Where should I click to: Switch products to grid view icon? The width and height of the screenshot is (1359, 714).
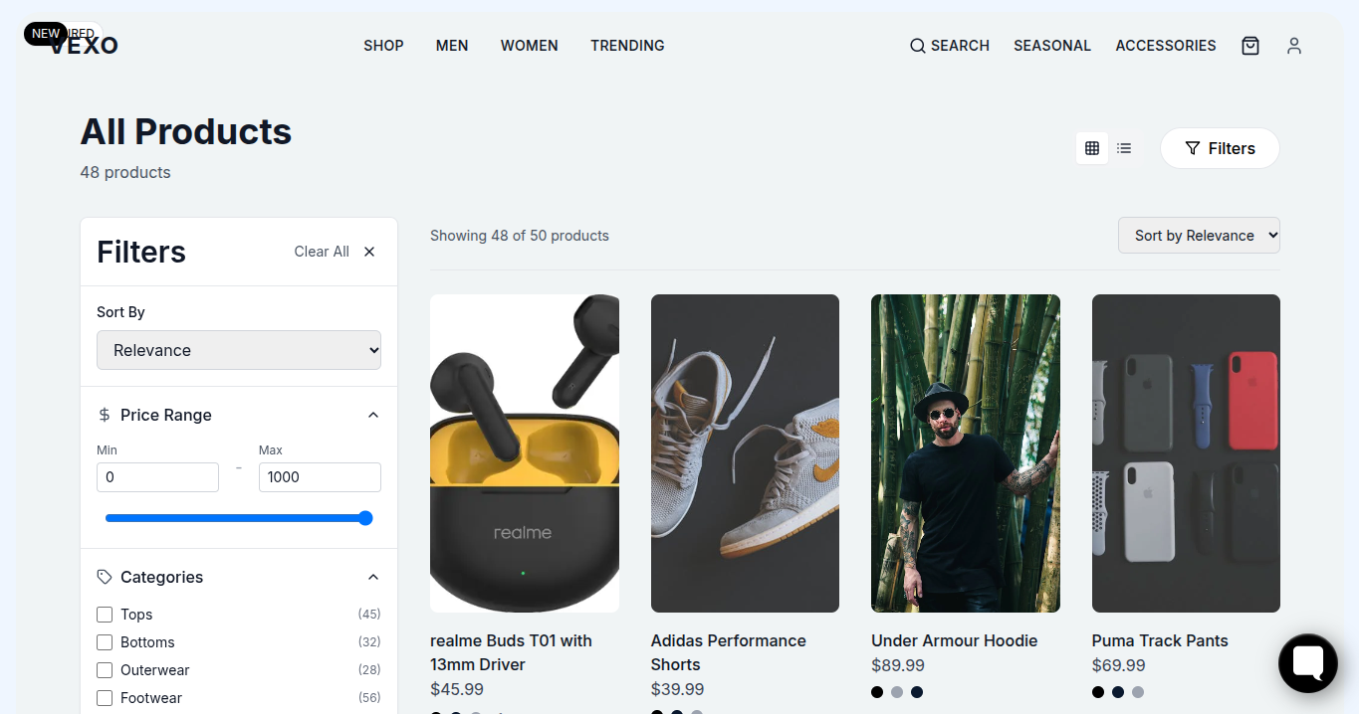pyautogui.click(x=1092, y=147)
